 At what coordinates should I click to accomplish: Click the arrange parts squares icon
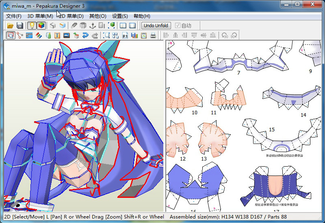tap(116, 36)
